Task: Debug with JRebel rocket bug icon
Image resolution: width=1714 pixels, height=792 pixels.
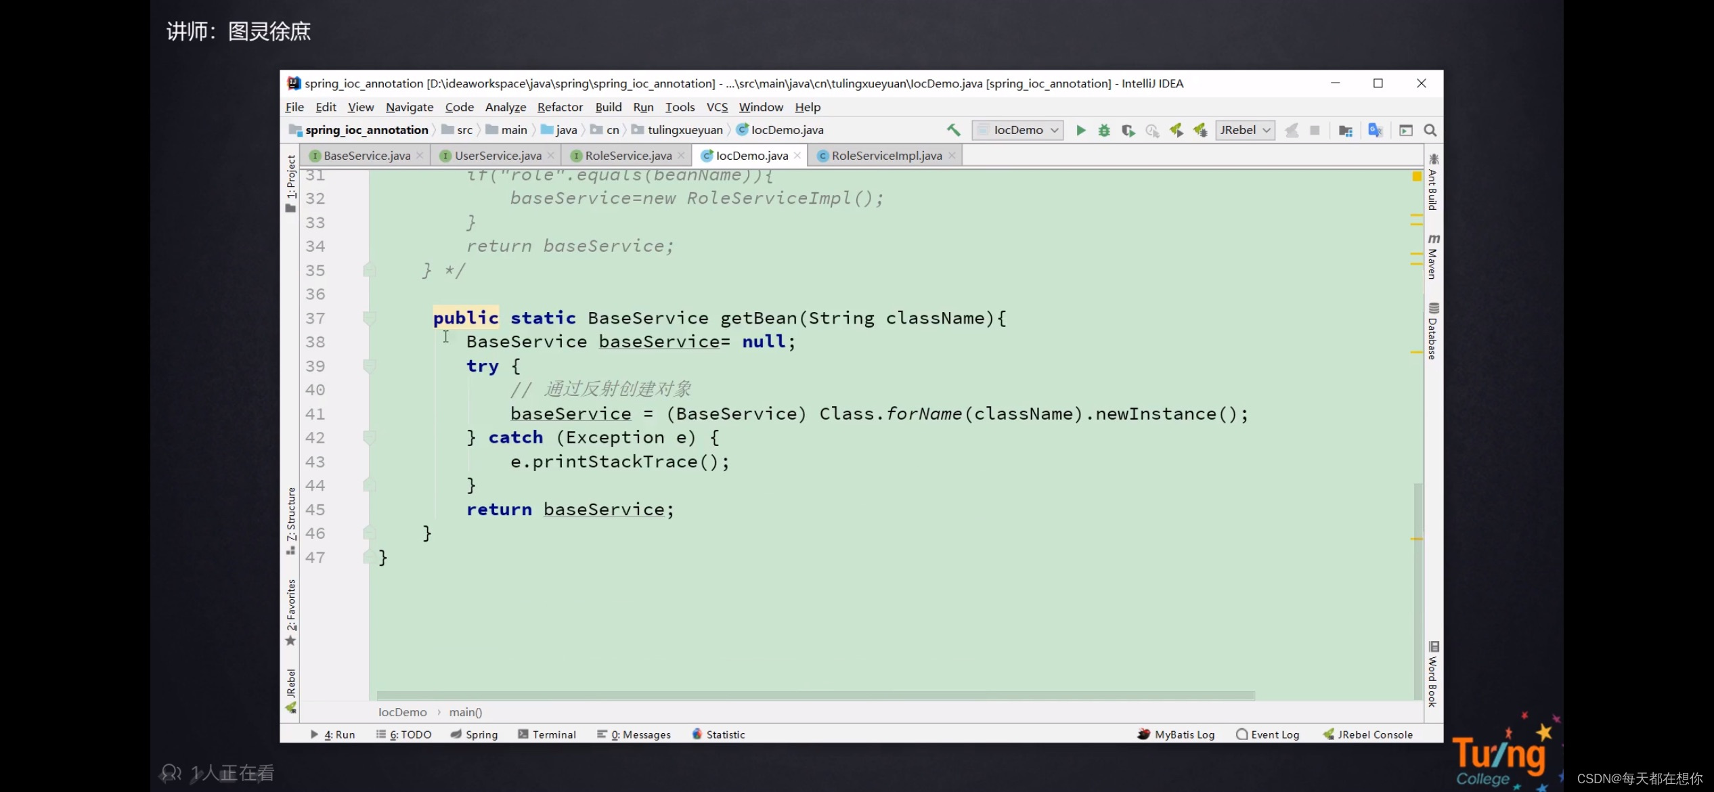Action: coord(1200,130)
